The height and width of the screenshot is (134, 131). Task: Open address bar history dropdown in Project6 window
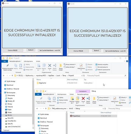82,76
